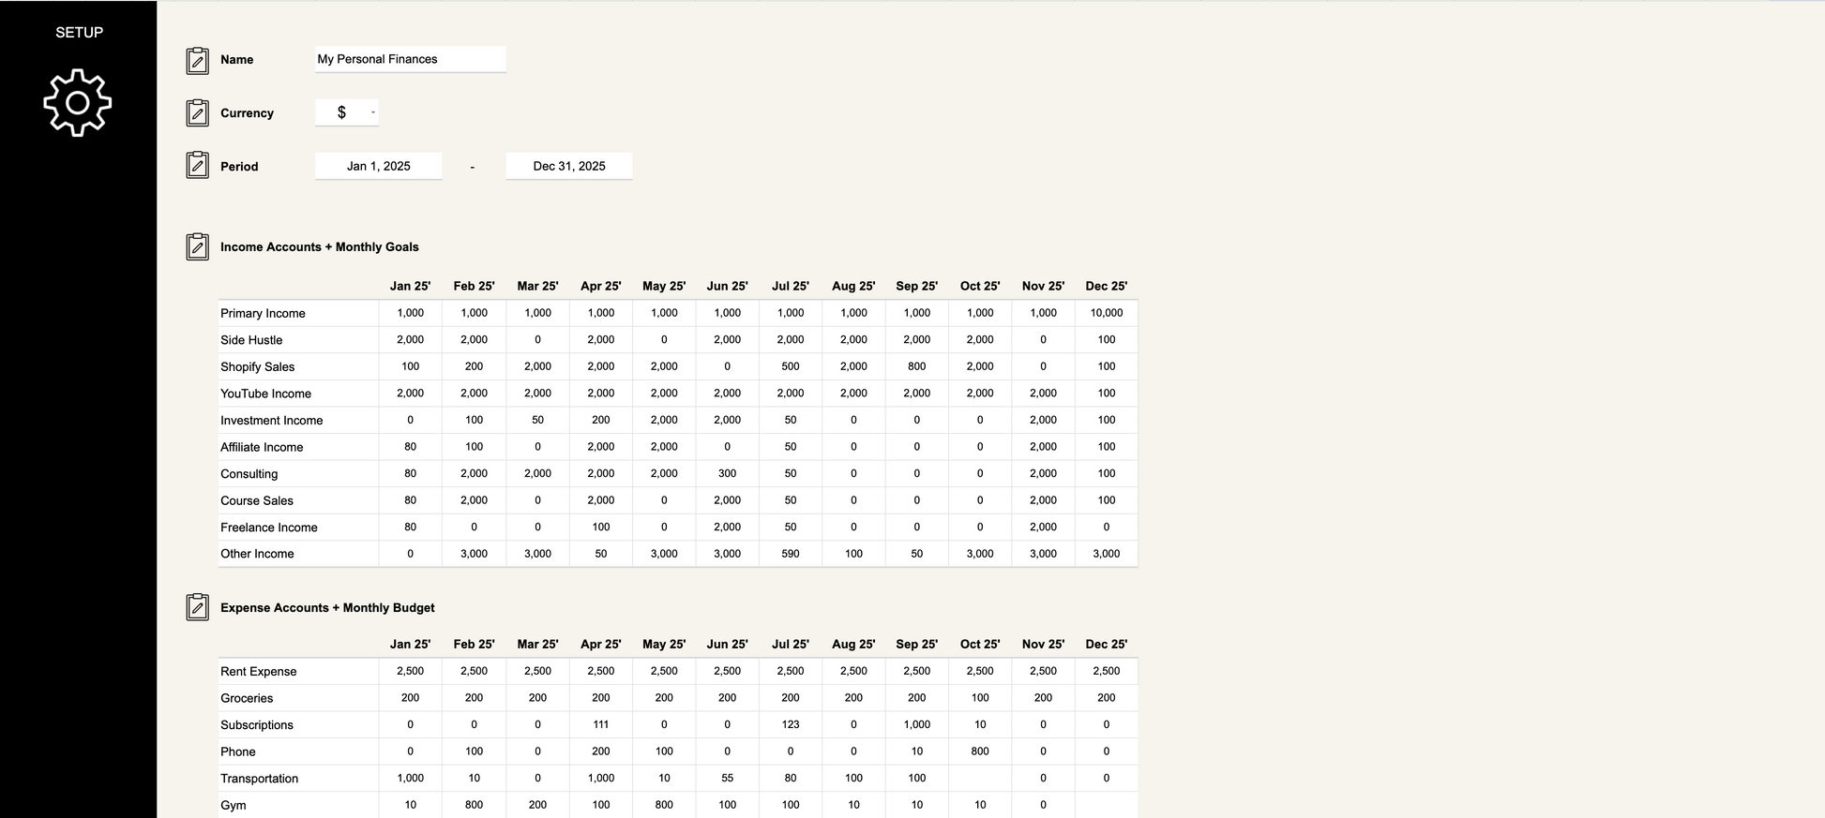1825x818 pixels.
Task: Edit the My Personal Finances name field
Action: (410, 59)
